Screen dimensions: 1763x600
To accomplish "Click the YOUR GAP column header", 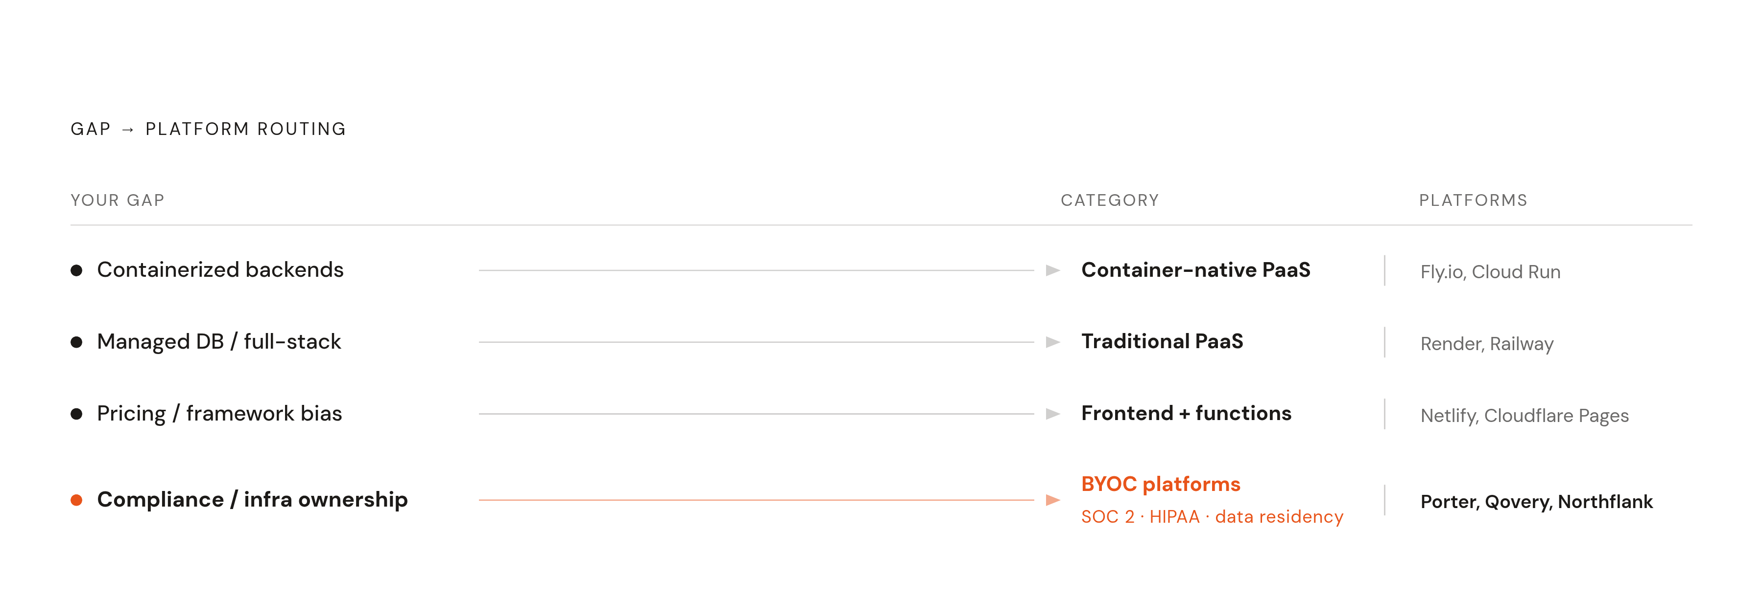I will (x=118, y=200).
